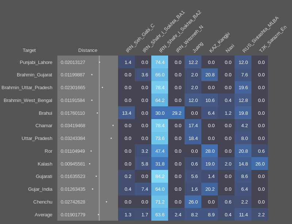Click the Target column header
The image size is (292, 224).
tap(29, 50)
